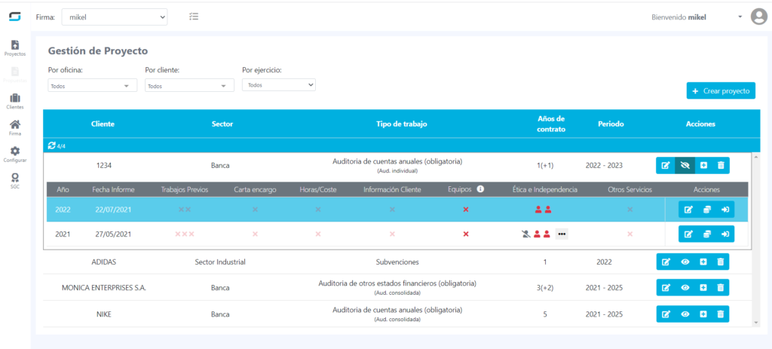
Task: Click the crossed-out user icon in 2021 row
Action: 525,234
